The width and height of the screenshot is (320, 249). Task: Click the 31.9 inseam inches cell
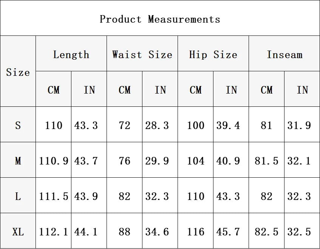[302, 124]
